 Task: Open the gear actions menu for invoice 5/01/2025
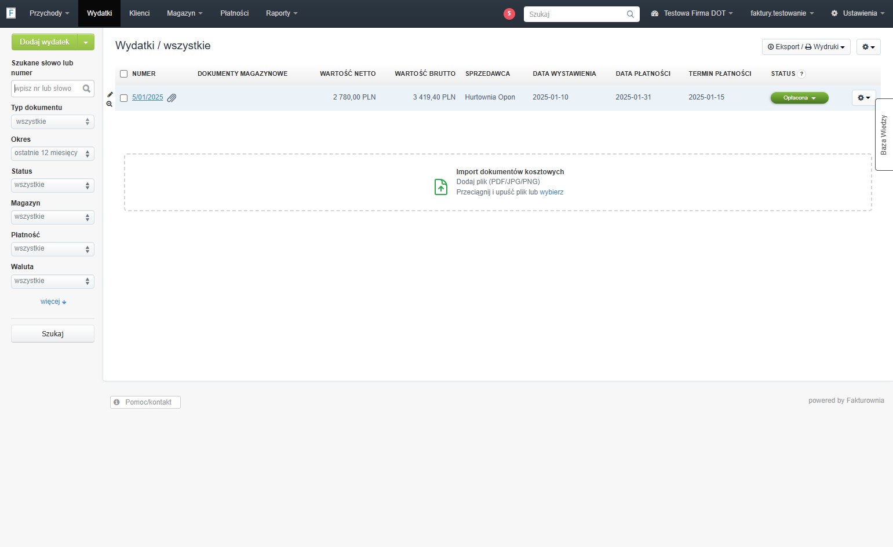(863, 98)
